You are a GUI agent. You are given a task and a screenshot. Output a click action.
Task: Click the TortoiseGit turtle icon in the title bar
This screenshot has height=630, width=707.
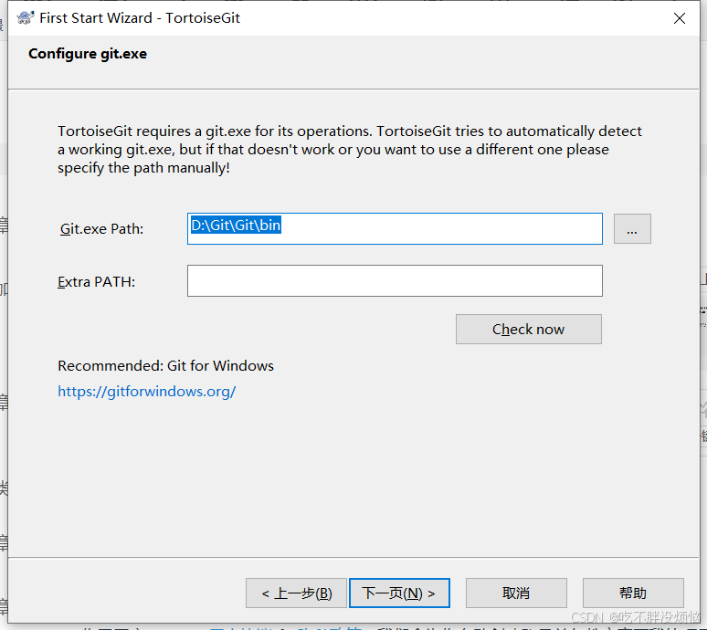[26, 17]
